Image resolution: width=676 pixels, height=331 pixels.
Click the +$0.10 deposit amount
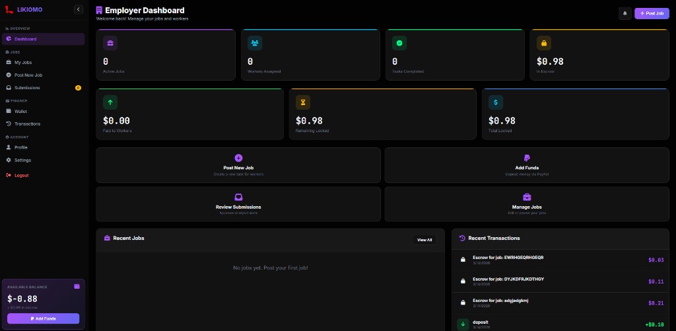[654, 324]
